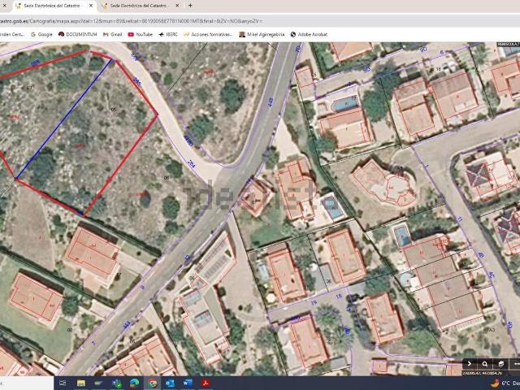
Task: Open Microsoft Edge from the taskbar
Action: (134, 383)
